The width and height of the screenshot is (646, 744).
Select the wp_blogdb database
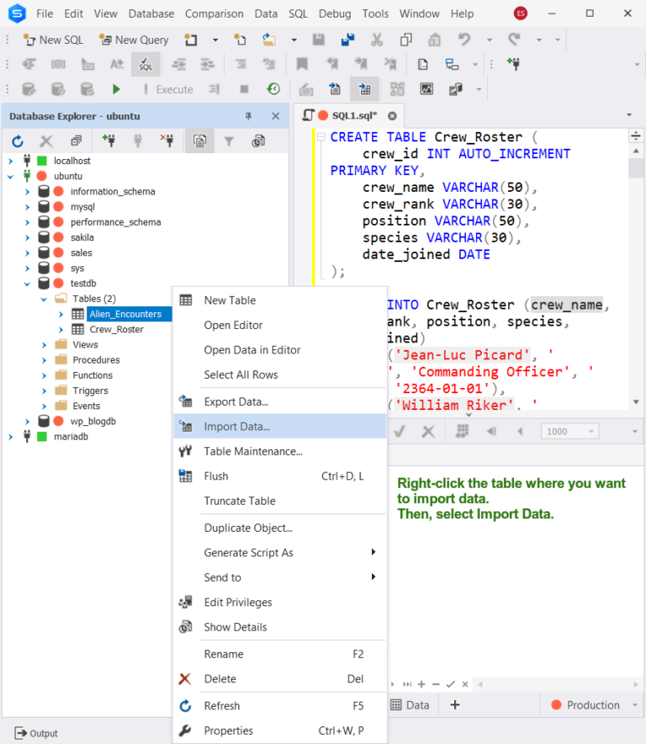tap(93, 422)
